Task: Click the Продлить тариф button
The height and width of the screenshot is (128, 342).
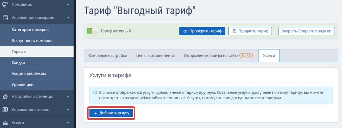Action: (250, 31)
